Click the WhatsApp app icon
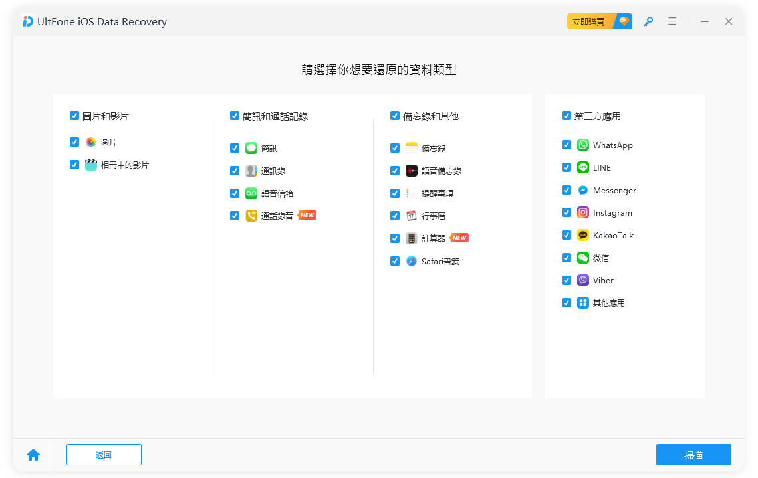Viewport: 758px width, 478px height. click(582, 145)
